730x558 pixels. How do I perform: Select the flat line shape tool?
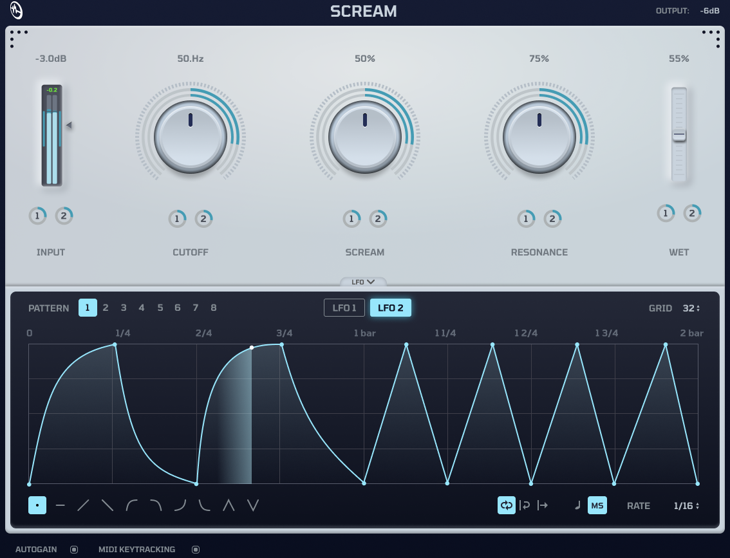click(x=61, y=506)
